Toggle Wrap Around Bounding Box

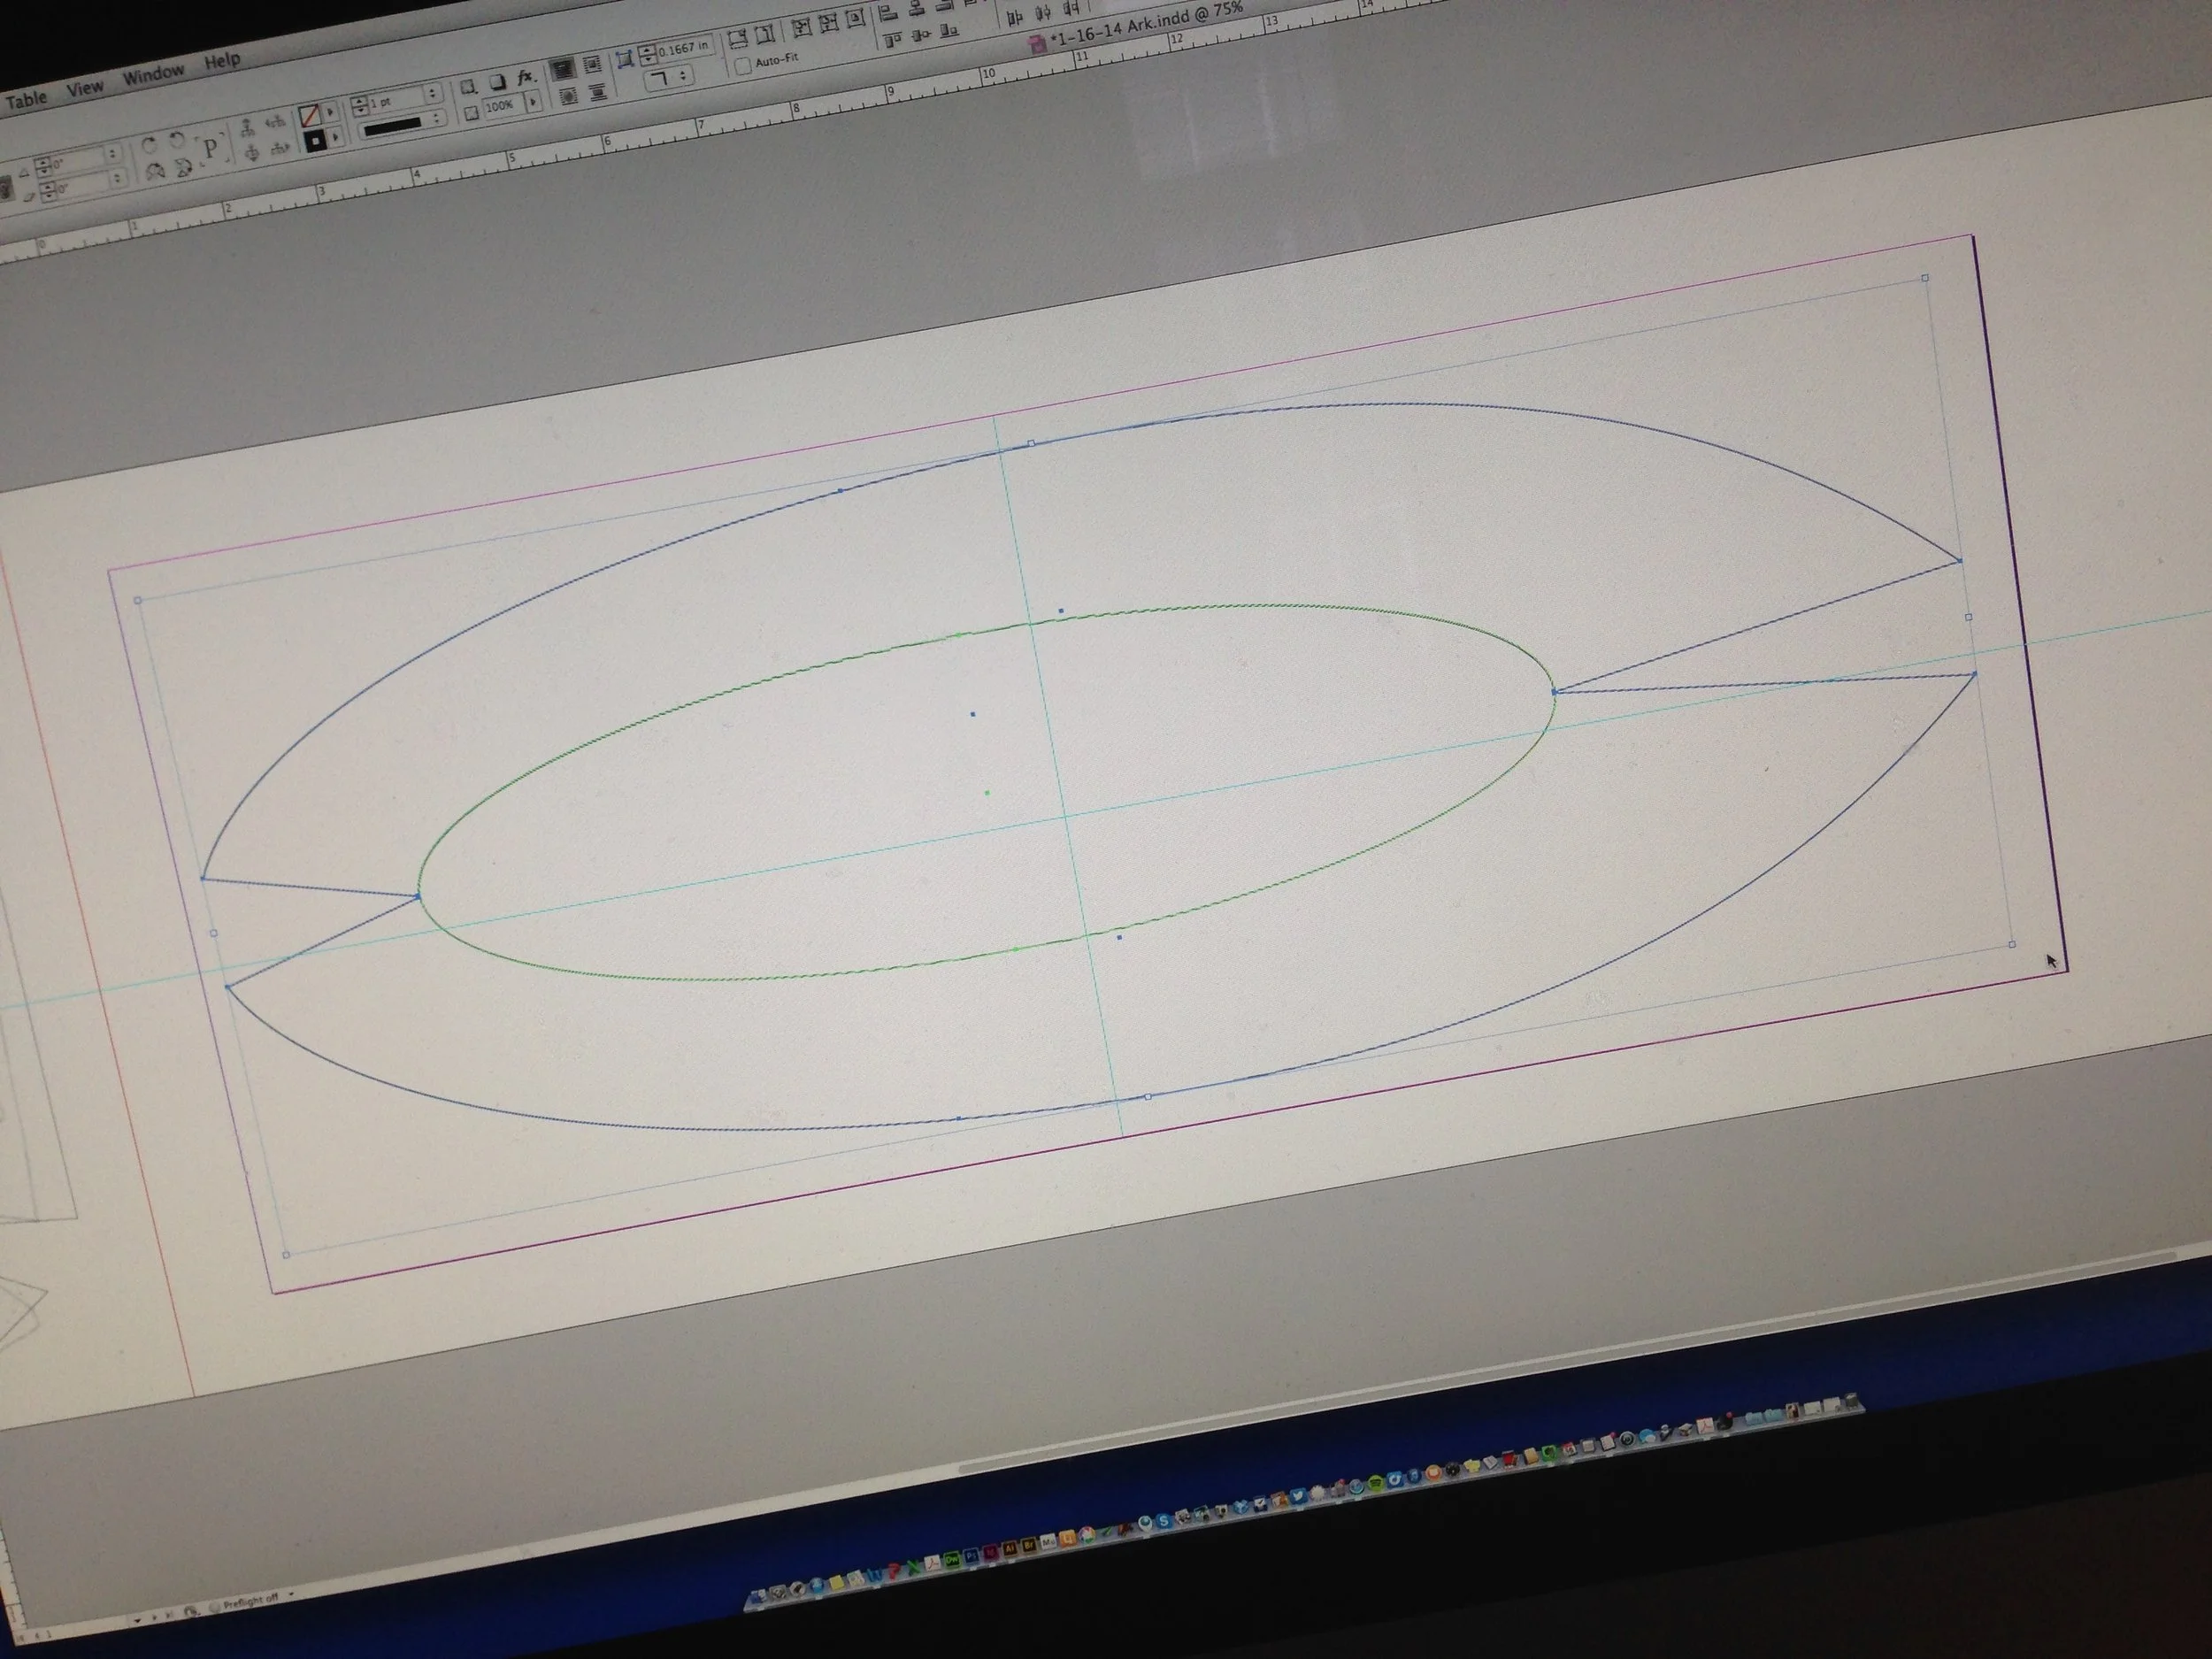tap(592, 64)
